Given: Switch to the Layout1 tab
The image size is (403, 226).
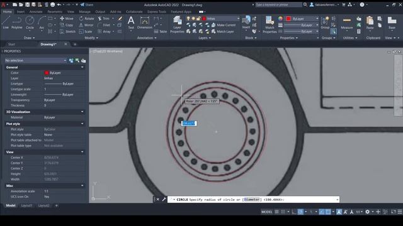Looking at the screenshot, I should tap(26, 205).
